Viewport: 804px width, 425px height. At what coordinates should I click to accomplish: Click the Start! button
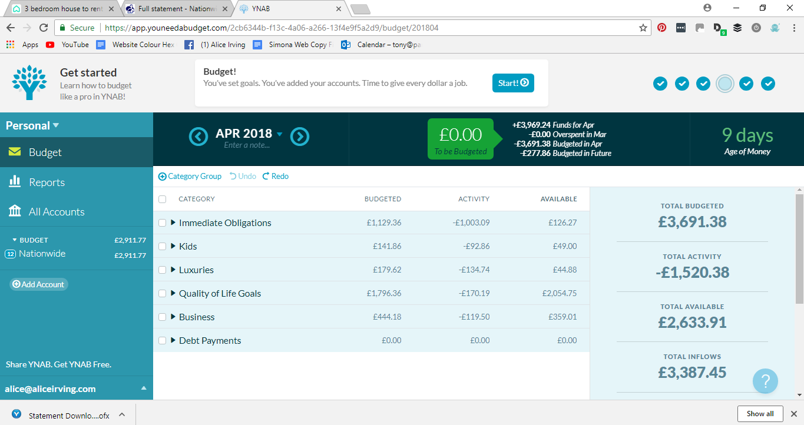pyautogui.click(x=513, y=83)
